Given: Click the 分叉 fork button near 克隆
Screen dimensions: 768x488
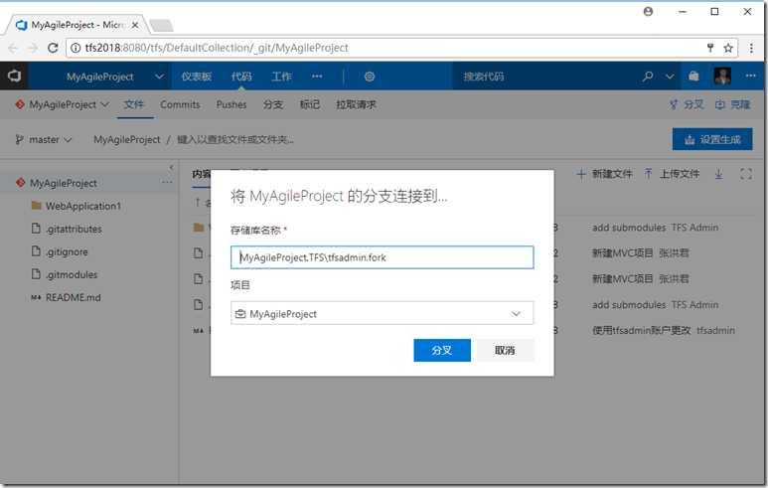Looking at the screenshot, I should 687,104.
